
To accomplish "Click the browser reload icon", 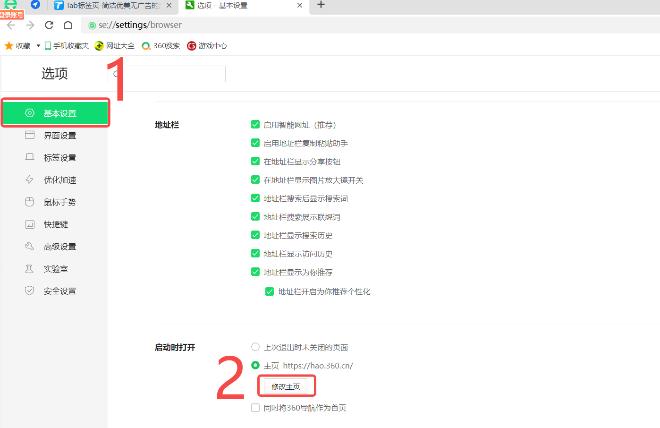I will 49,25.
